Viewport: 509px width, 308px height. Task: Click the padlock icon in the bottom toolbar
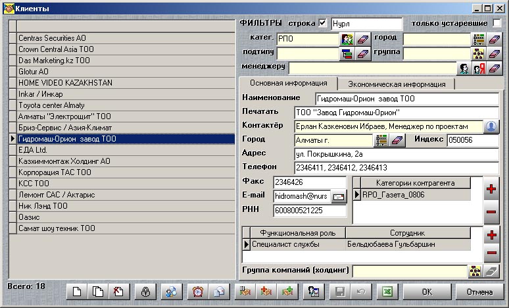click(x=145, y=292)
